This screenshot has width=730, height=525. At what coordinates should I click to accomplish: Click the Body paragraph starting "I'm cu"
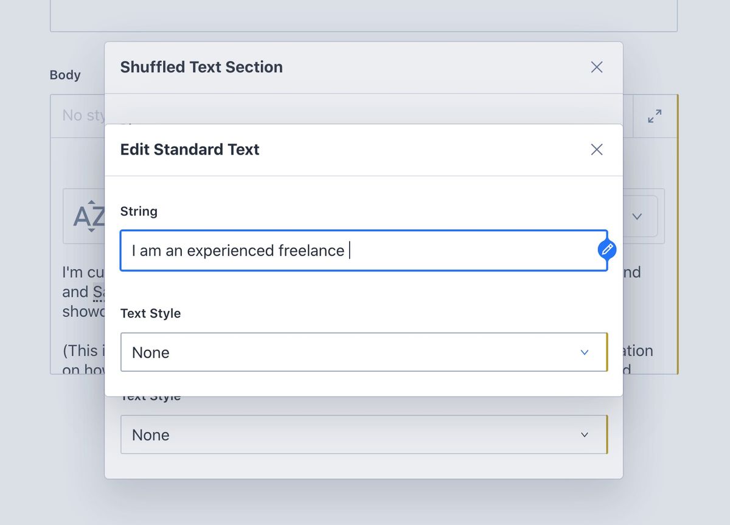(x=83, y=273)
